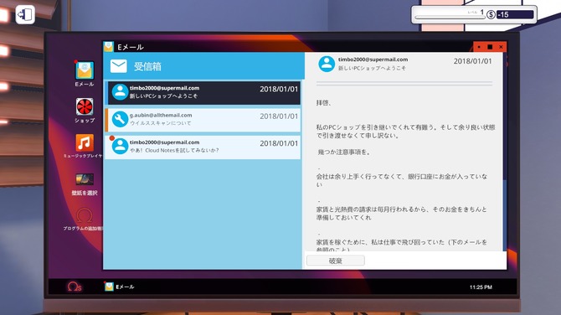Click the OS start logo in taskbar
The height and width of the screenshot is (315, 561).
pyautogui.click(x=75, y=287)
